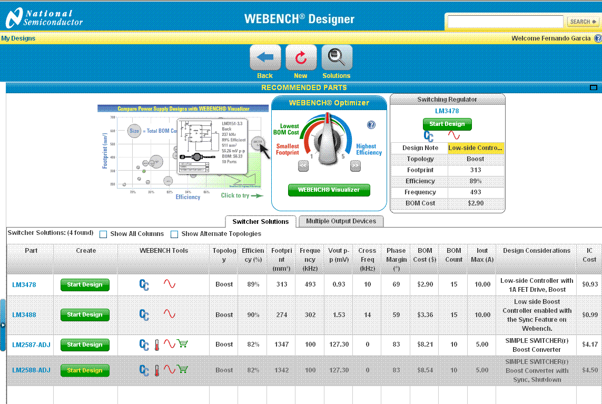Open schematic icon for LM3488 row
The height and width of the screenshot is (404, 602).
point(144,314)
